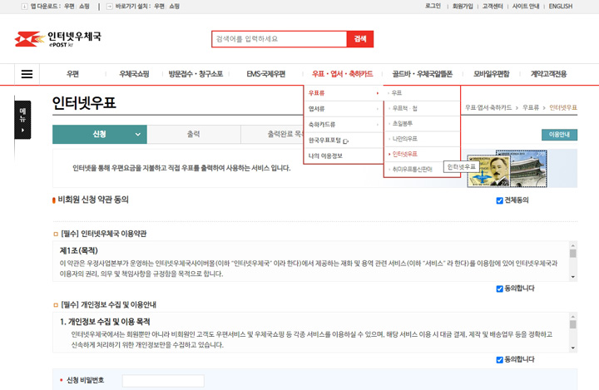Click 인터넷우표 in the breadcrumb
Image resolution: width=599 pixels, height=390 pixels.
tap(563, 108)
